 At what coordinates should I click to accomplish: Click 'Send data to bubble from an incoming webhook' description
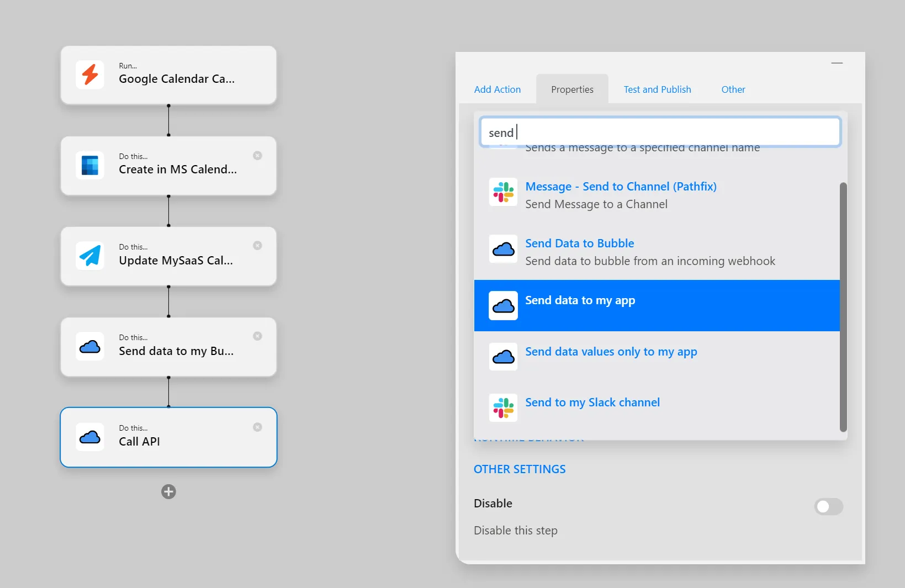(650, 261)
